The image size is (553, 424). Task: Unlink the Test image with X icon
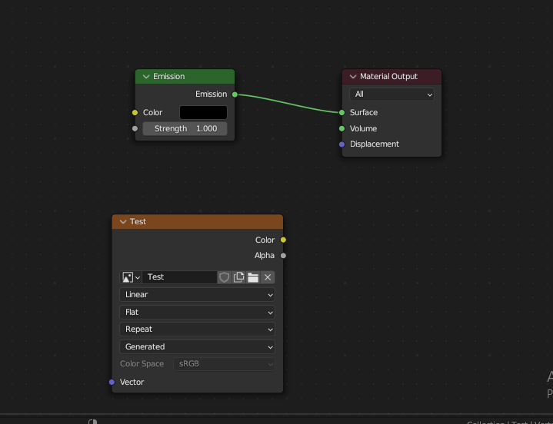click(x=268, y=277)
